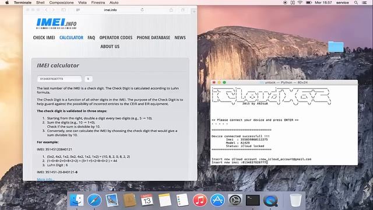Click the IMEI.info logo
The width and height of the screenshot is (373, 210).
click(x=57, y=23)
